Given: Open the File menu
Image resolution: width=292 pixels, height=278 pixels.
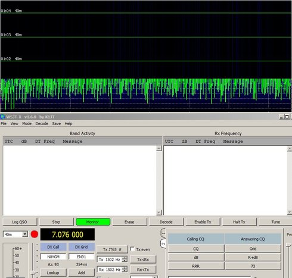Looking at the screenshot, I should click(x=4, y=124).
